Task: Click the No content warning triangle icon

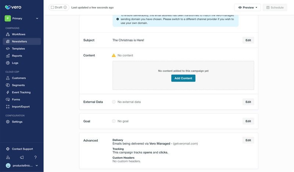Action: [x=114, y=56]
